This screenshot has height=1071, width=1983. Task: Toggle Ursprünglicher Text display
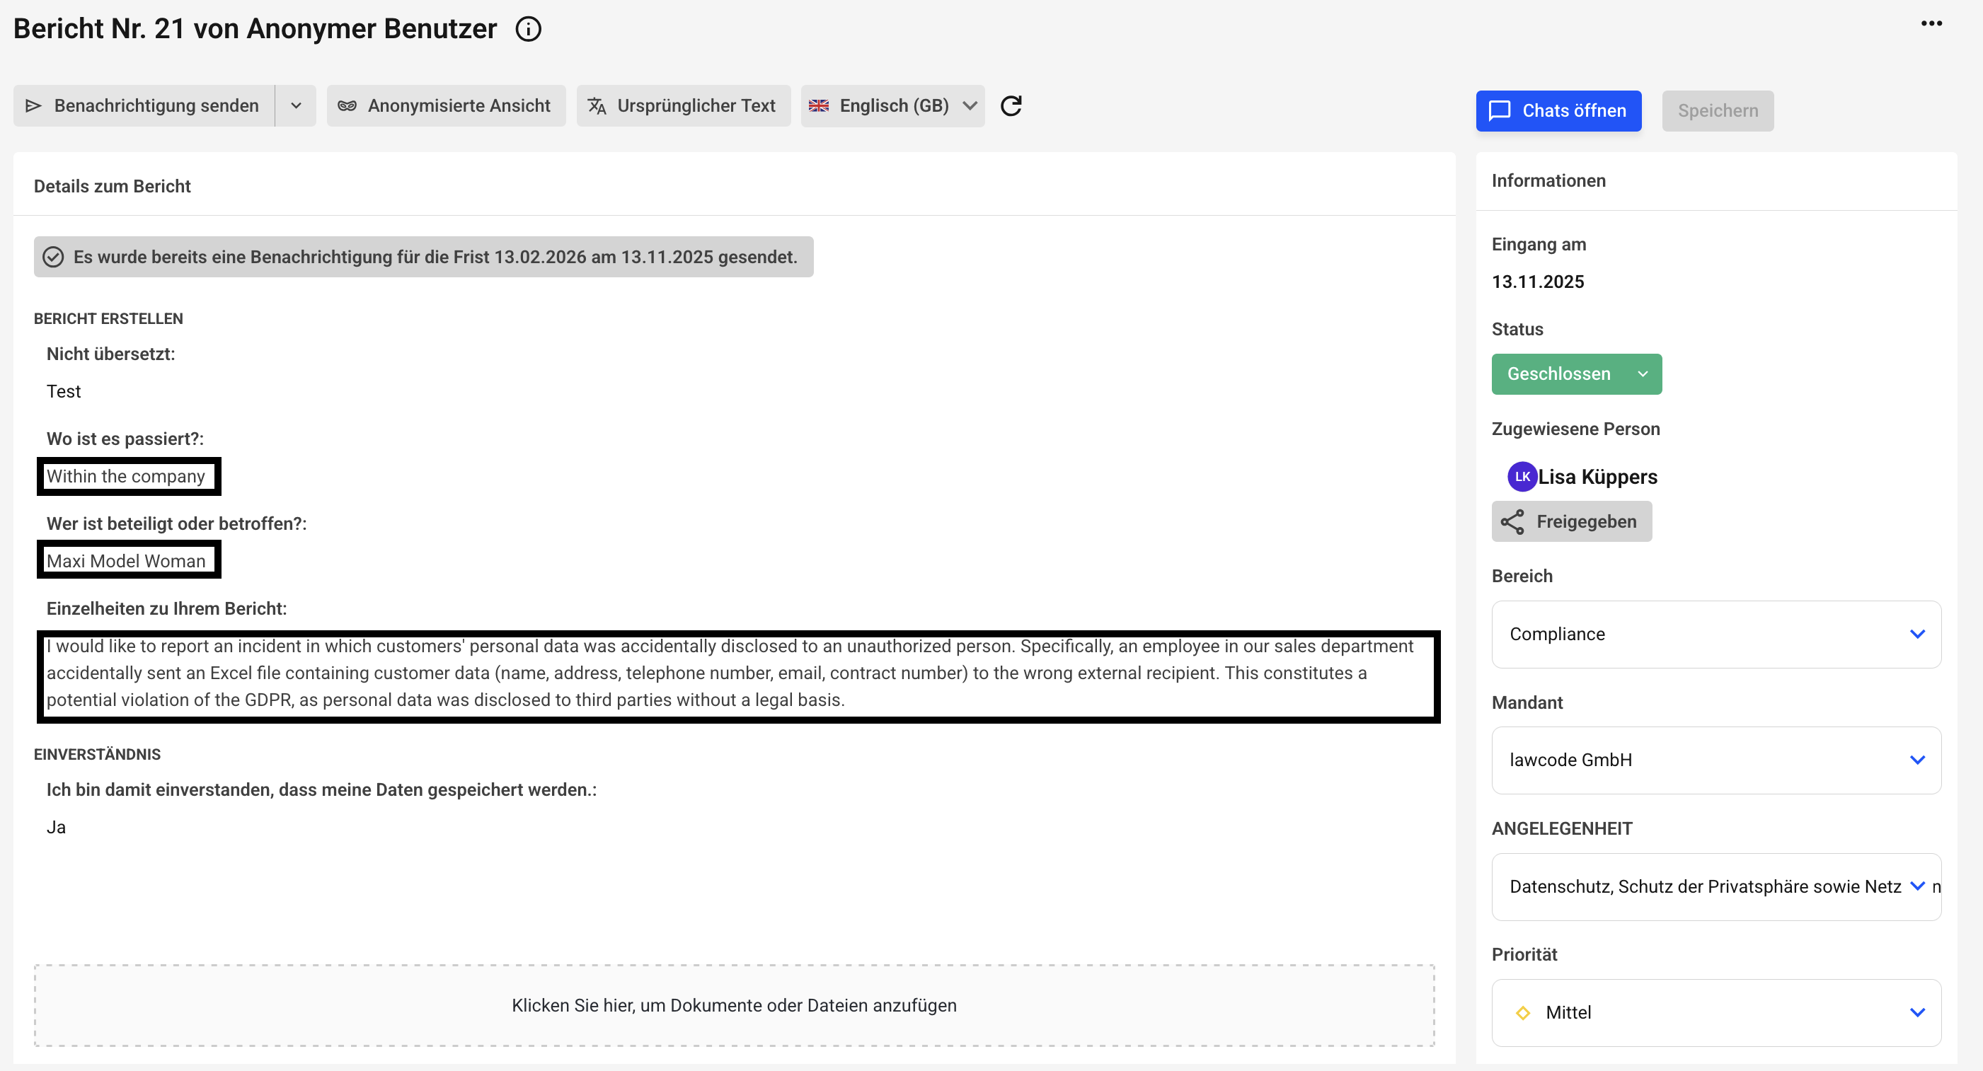click(683, 105)
